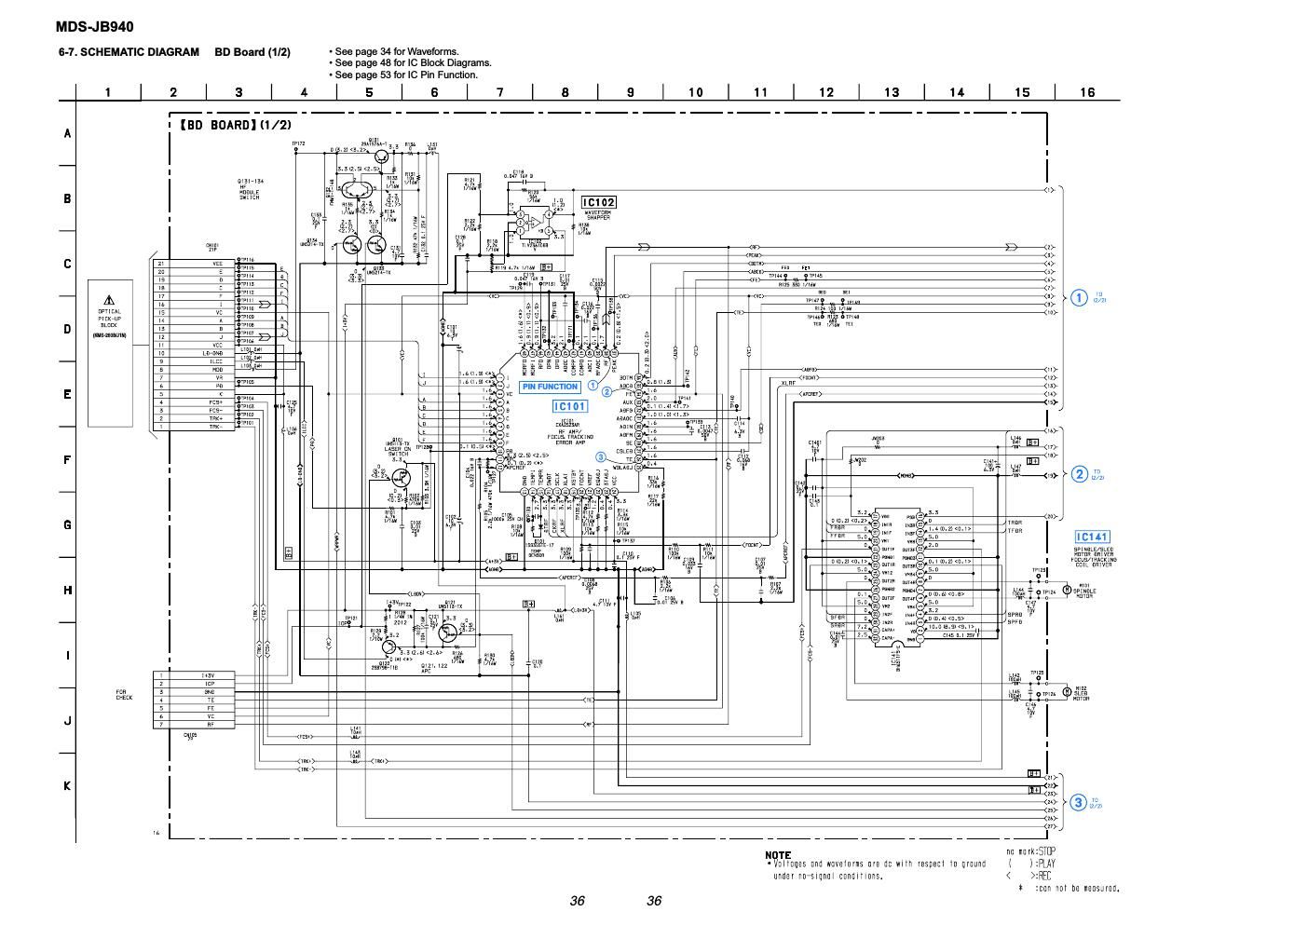Click the blue IC101 label box
The height and width of the screenshot is (925, 1308).
click(x=570, y=406)
